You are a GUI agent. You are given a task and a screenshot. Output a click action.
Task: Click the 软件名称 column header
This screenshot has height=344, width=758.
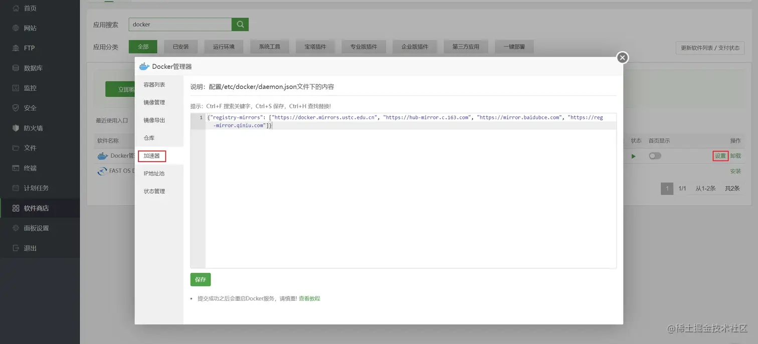point(108,141)
